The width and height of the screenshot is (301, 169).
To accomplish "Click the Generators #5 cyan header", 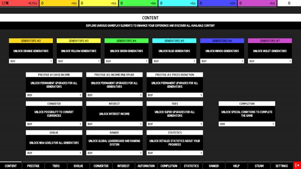I will pyautogui.click(x=174, y=40).
